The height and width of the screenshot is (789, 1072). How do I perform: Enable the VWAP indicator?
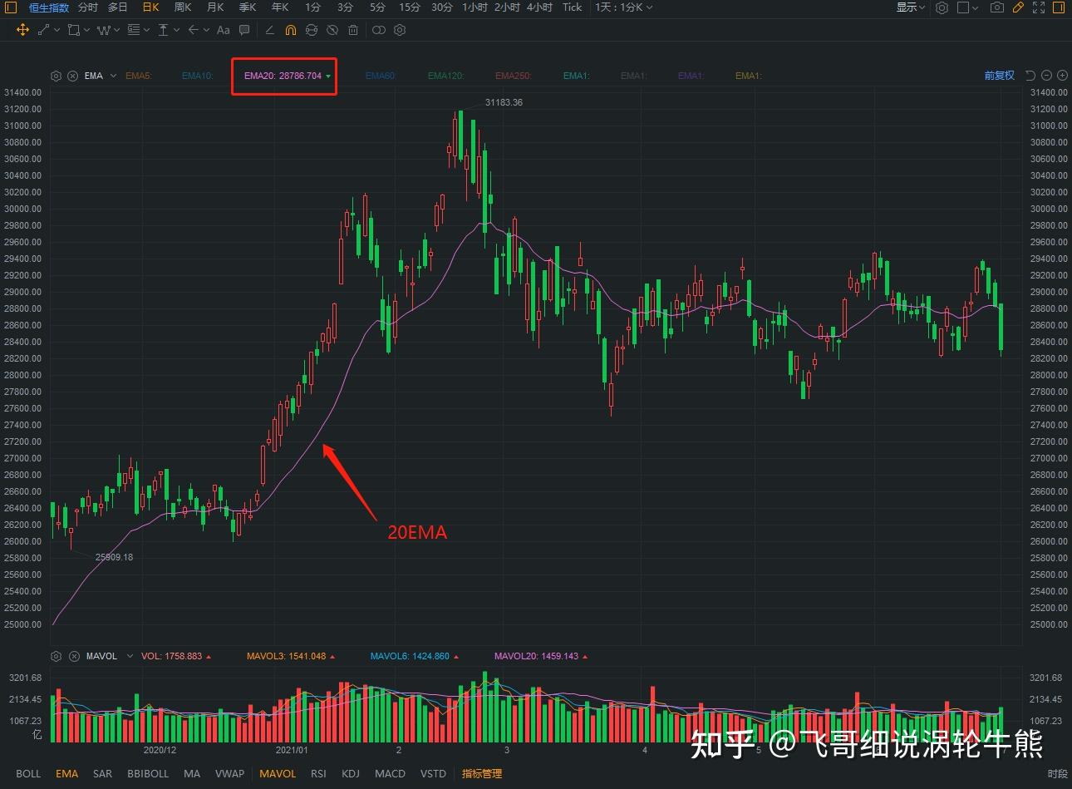pos(229,773)
